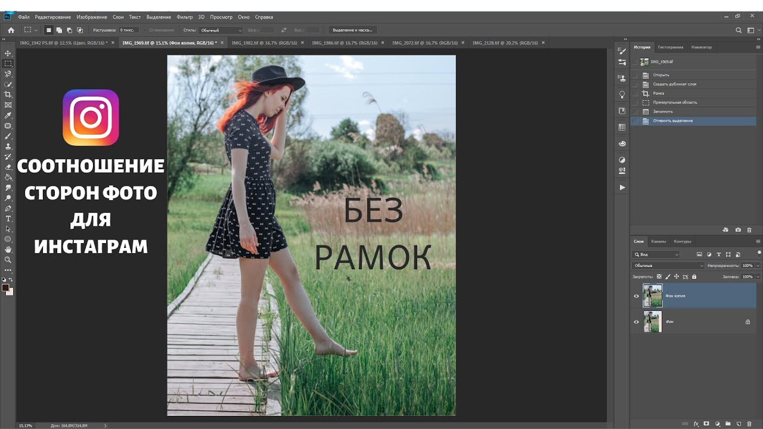Hide the 'Фон' layer
The height and width of the screenshot is (429, 763).
pyautogui.click(x=636, y=322)
